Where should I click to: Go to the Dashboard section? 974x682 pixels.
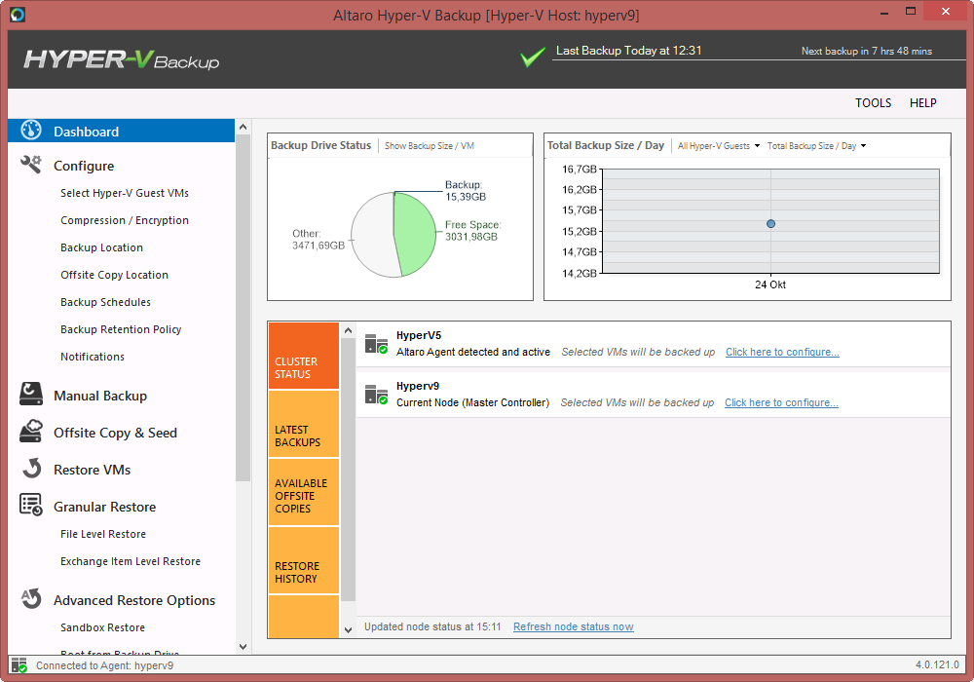click(x=121, y=132)
